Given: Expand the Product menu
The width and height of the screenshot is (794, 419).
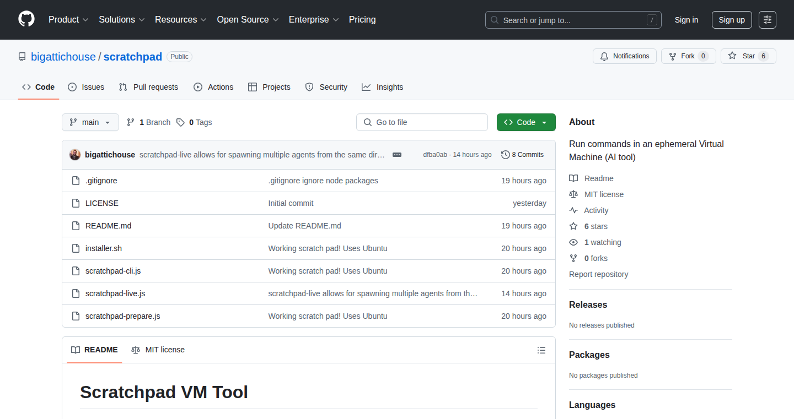Looking at the screenshot, I should click(68, 19).
